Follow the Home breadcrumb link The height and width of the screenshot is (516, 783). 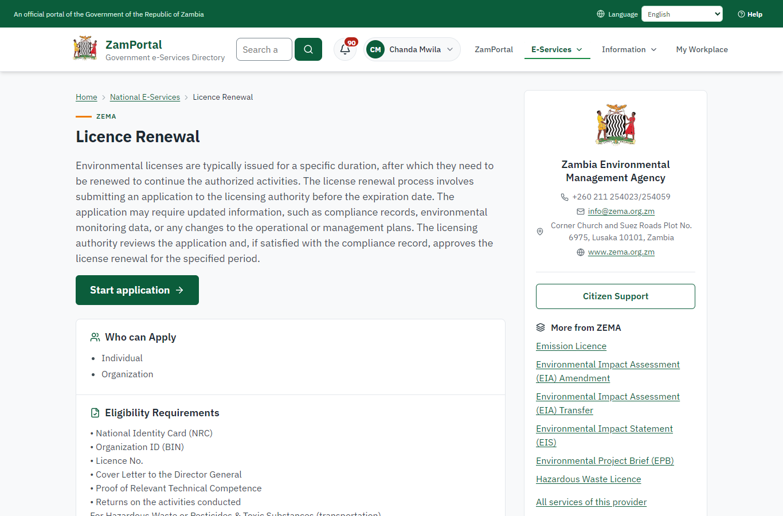pyautogui.click(x=87, y=97)
